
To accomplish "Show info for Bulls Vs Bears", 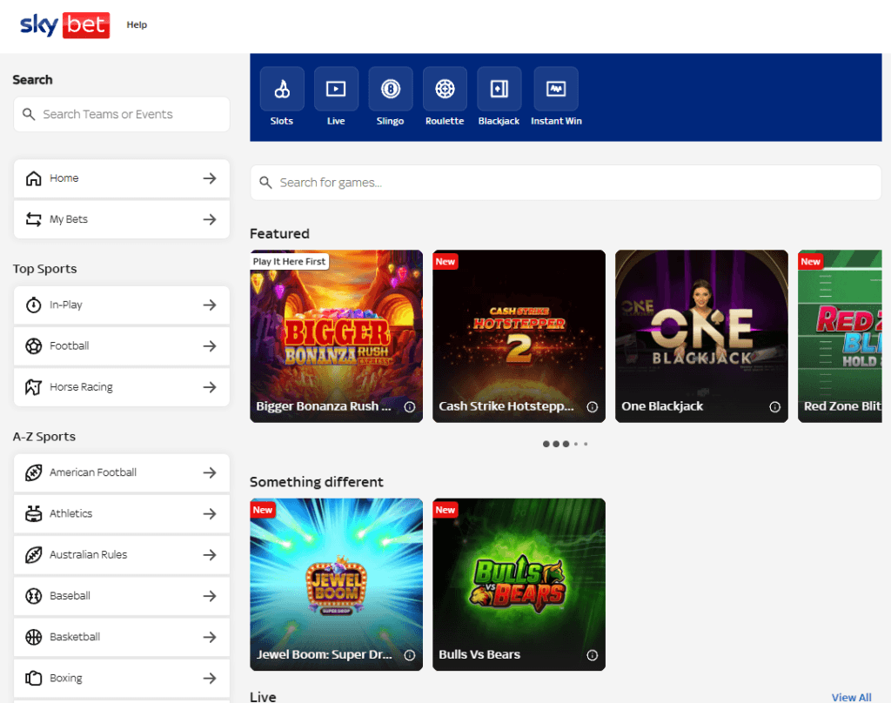I will click(592, 655).
